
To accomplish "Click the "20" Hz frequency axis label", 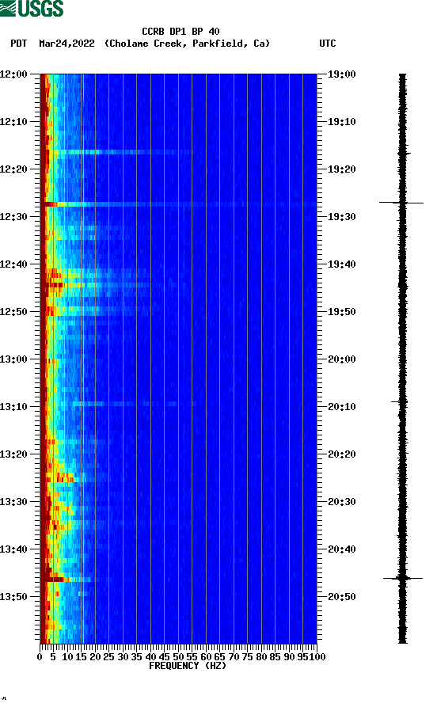I will (x=95, y=657).
